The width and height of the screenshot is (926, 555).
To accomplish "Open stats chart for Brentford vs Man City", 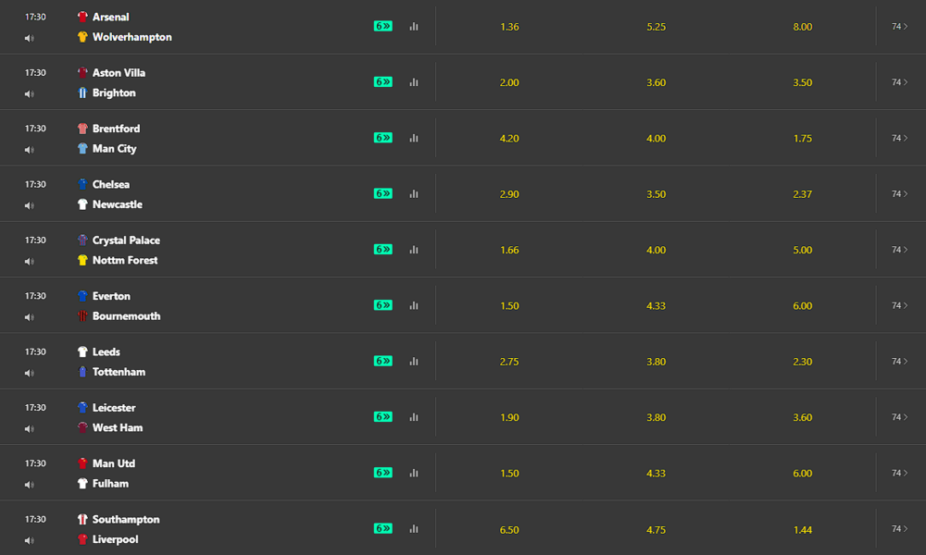I will (x=414, y=138).
